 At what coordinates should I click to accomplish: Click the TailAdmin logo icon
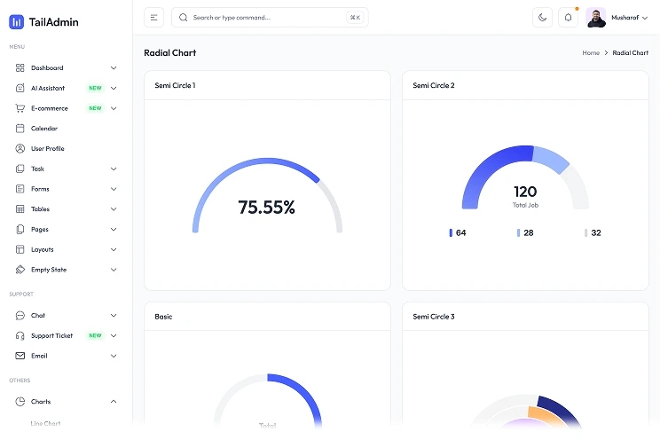tap(17, 22)
